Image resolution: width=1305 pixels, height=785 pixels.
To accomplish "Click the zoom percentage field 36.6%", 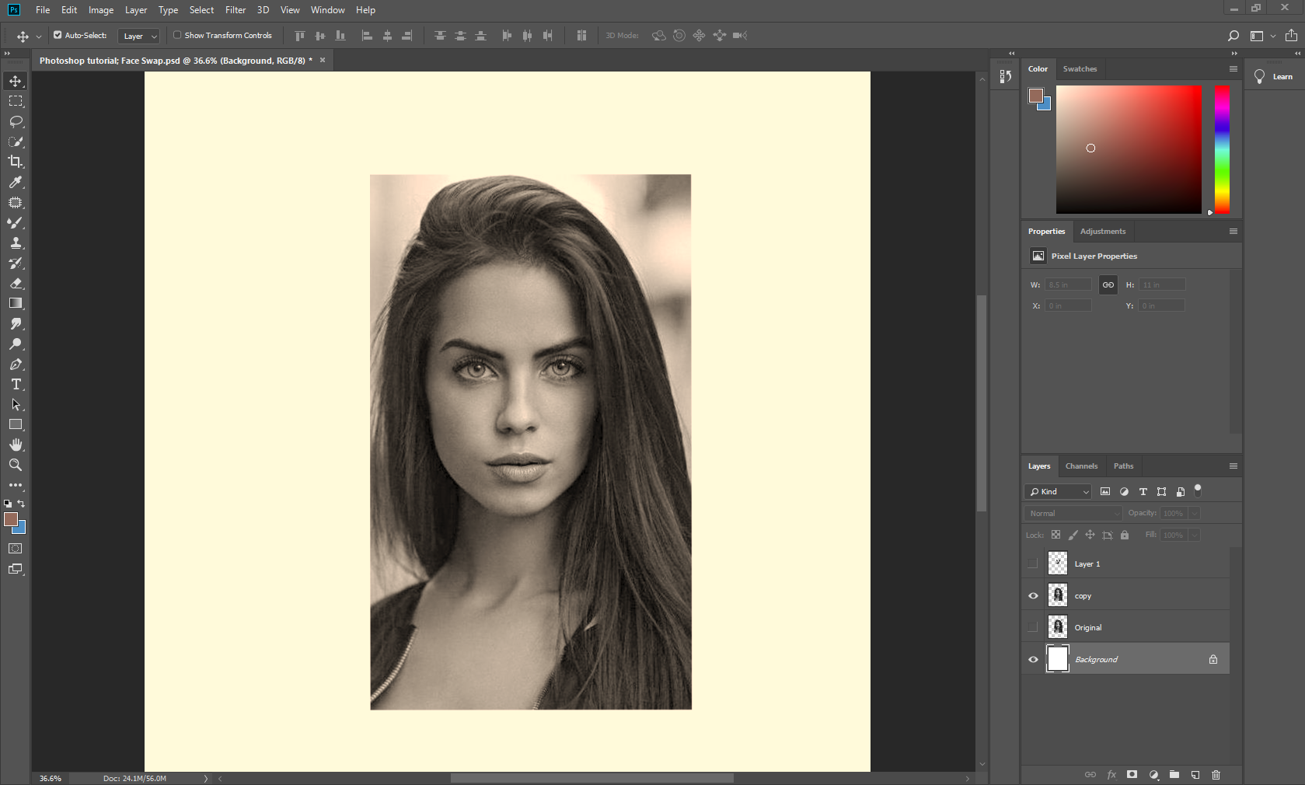I will pyautogui.click(x=51, y=778).
